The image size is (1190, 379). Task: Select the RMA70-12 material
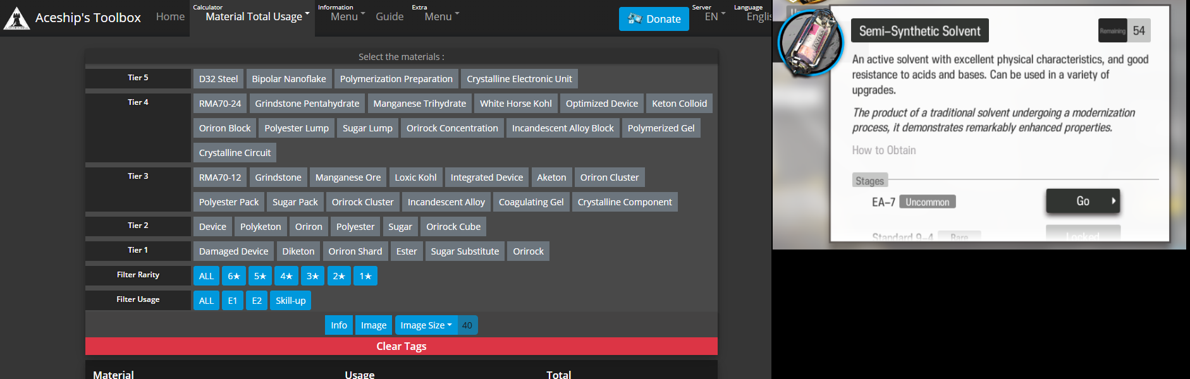pyautogui.click(x=220, y=177)
